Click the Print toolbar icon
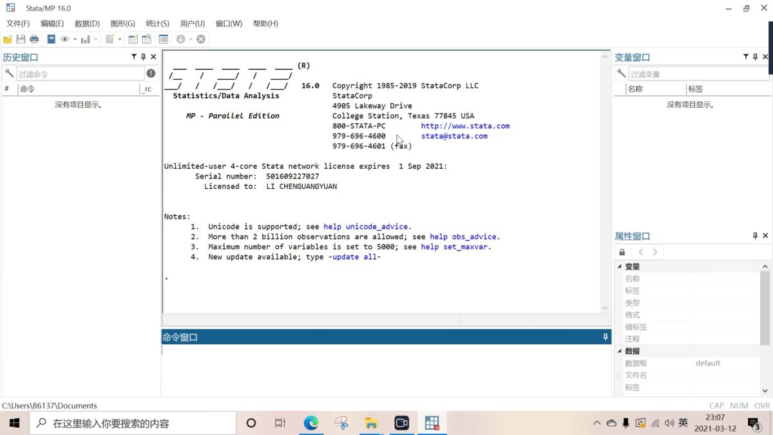The height and width of the screenshot is (435, 773). 34,39
